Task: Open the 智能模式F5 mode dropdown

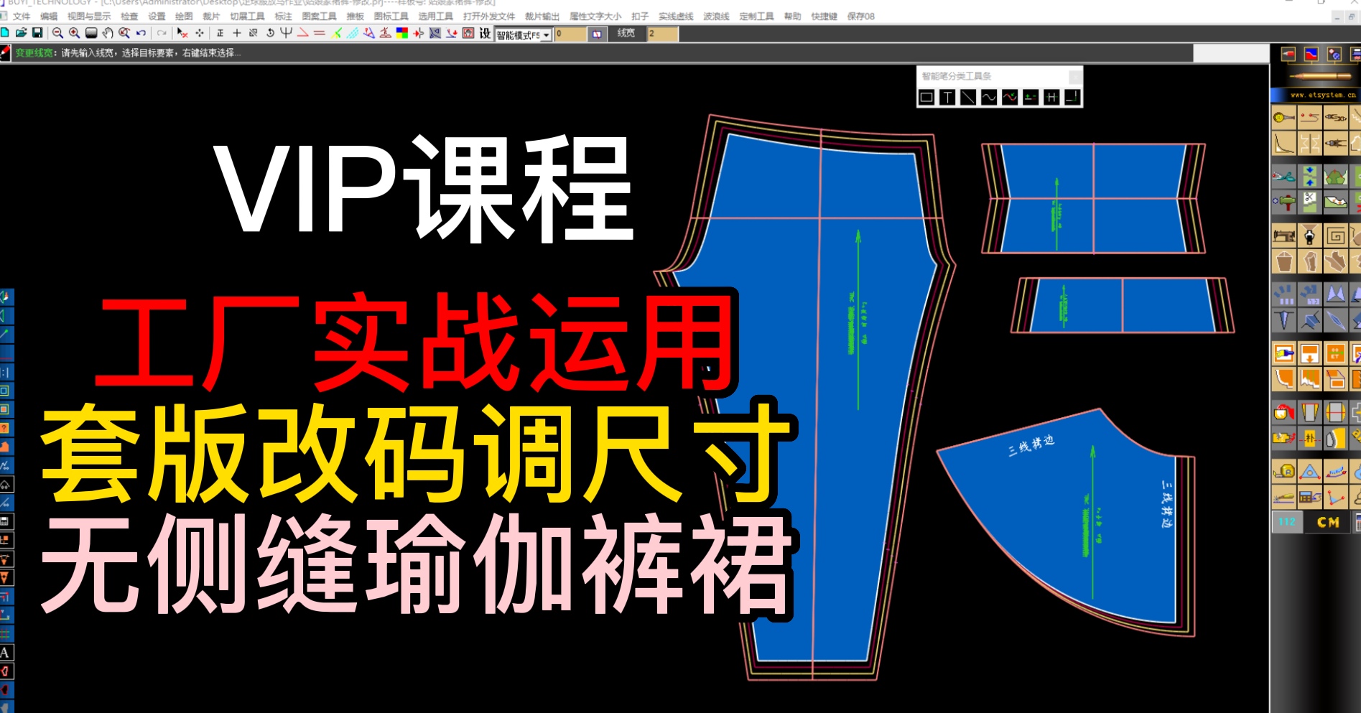Action: click(x=547, y=34)
